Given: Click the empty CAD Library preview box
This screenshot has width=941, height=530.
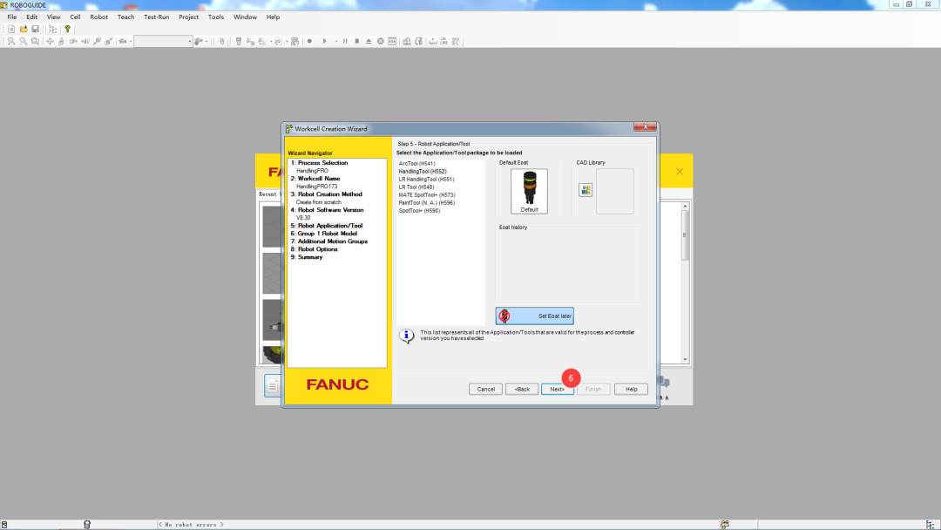Looking at the screenshot, I should 614,192.
